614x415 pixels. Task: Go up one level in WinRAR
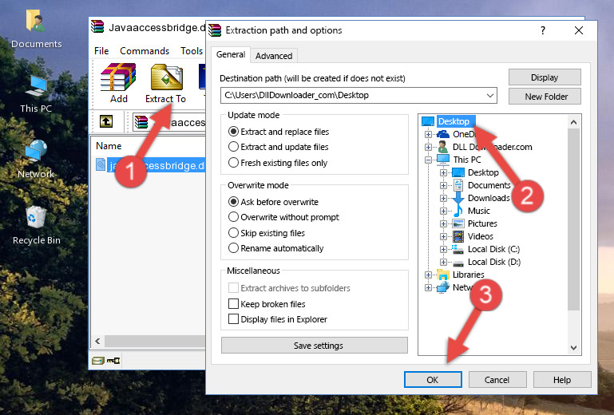[106, 121]
